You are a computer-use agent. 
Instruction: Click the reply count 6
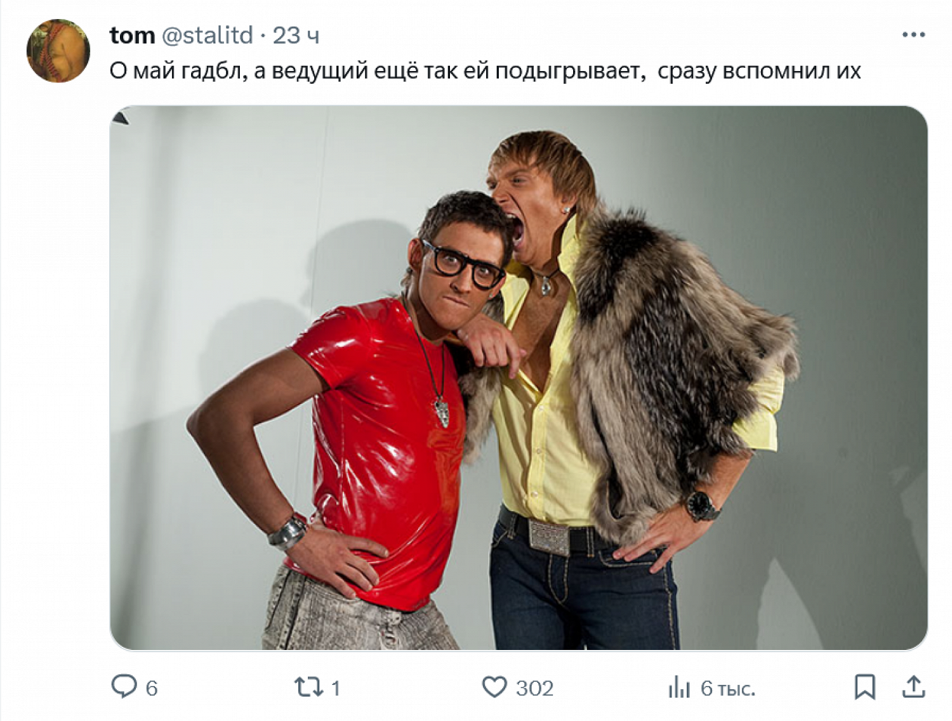click(x=152, y=688)
